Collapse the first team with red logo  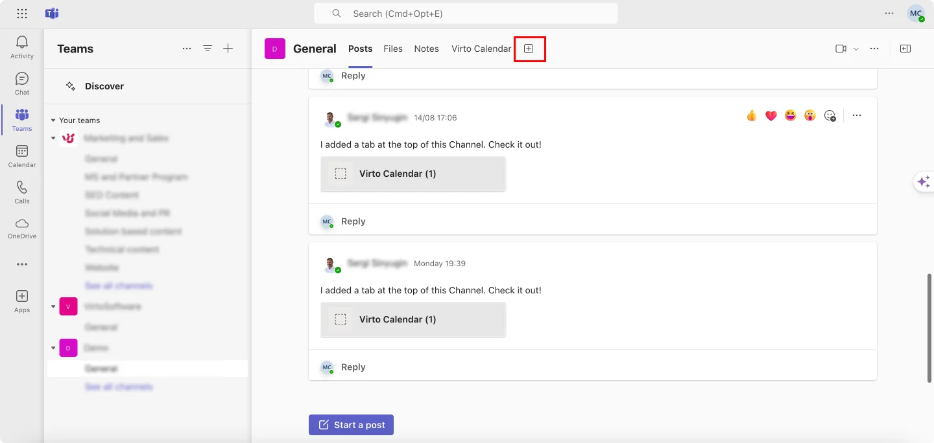pyautogui.click(x=53, y=138)
